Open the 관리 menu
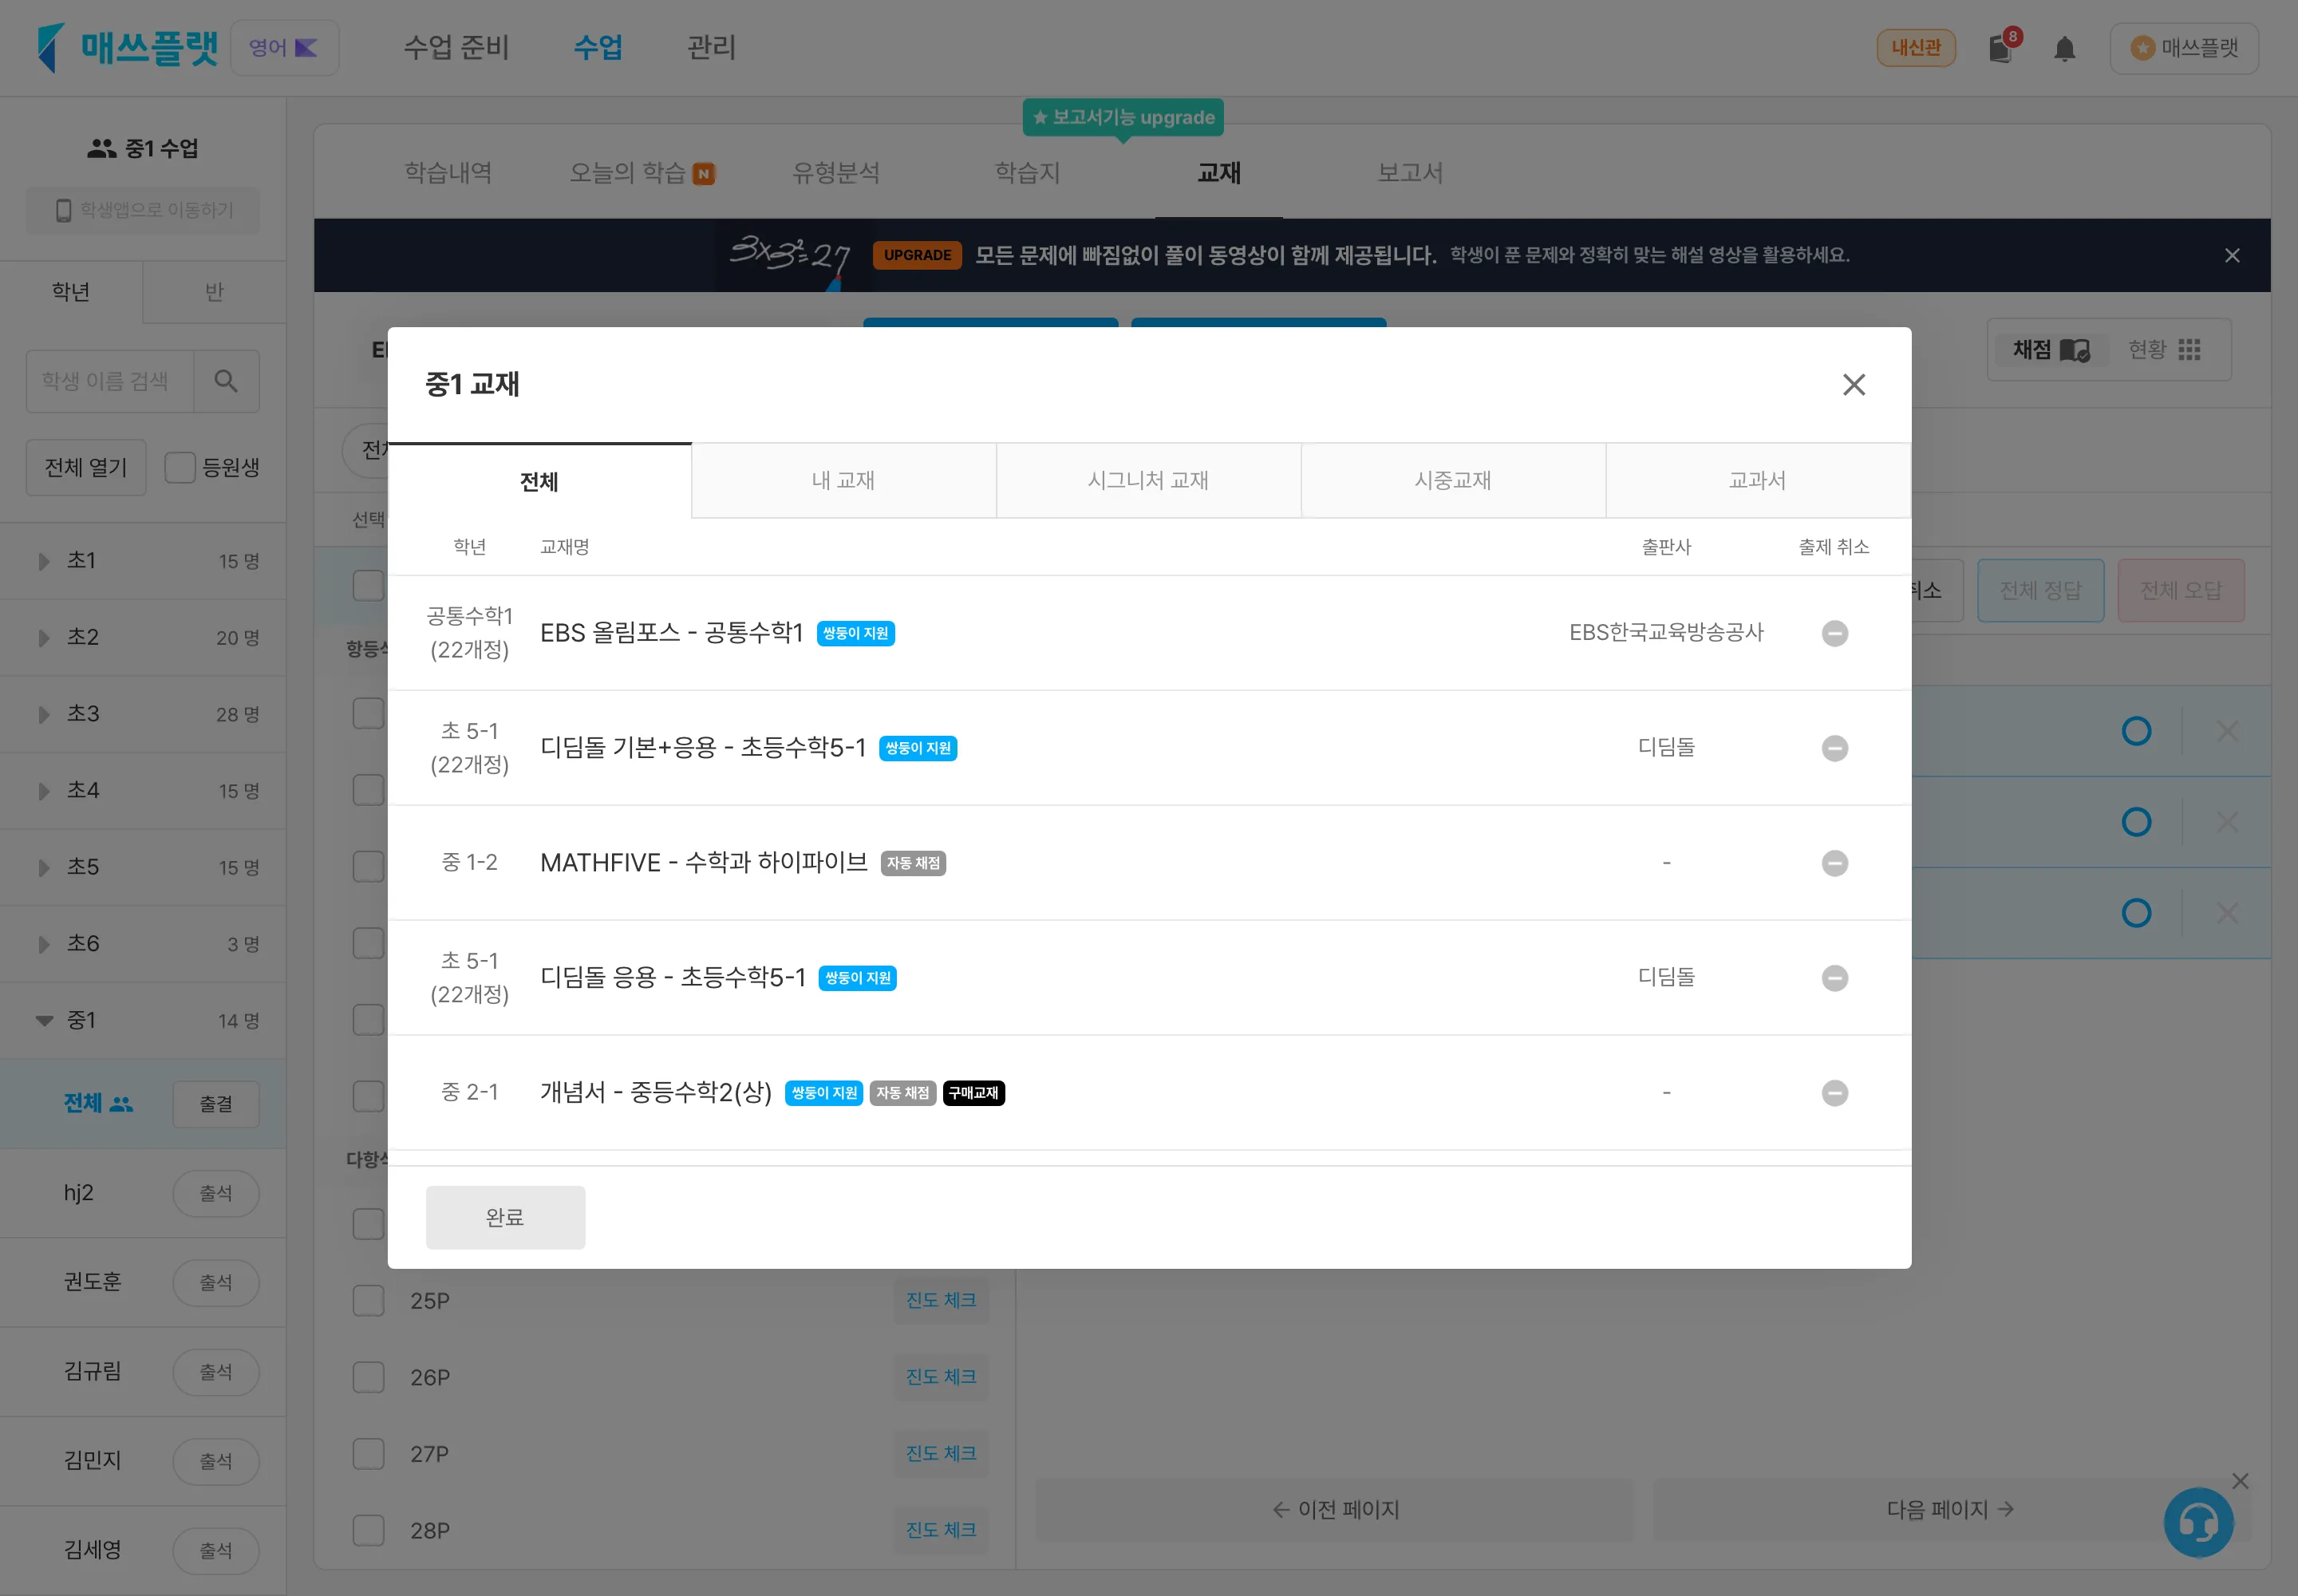 tap(711, 47)
